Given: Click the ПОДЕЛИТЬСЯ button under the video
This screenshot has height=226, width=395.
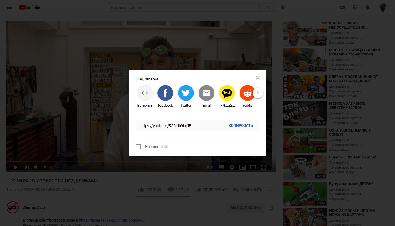Looking at the screenshot, I should click(212, 190).
